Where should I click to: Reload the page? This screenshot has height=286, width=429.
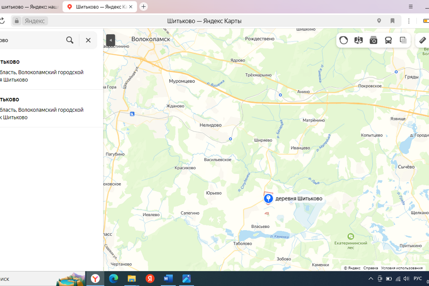[2, 21]
